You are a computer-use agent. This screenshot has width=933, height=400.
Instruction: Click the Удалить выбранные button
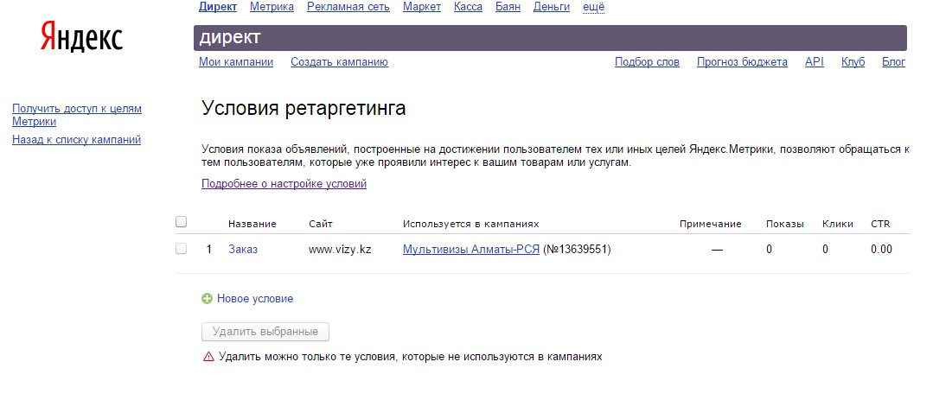click(x=265, y=332)
